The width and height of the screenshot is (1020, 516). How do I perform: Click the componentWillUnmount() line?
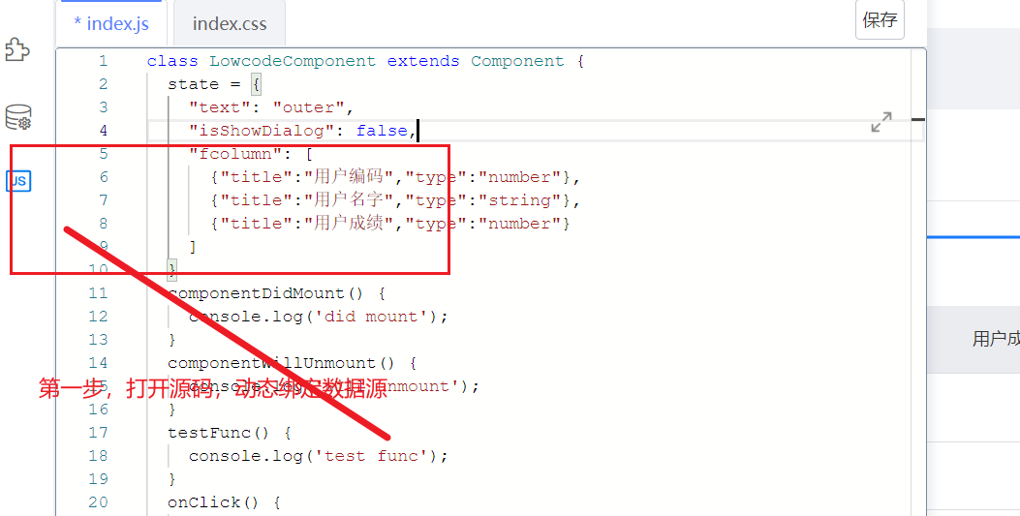(x=293, y=363)
